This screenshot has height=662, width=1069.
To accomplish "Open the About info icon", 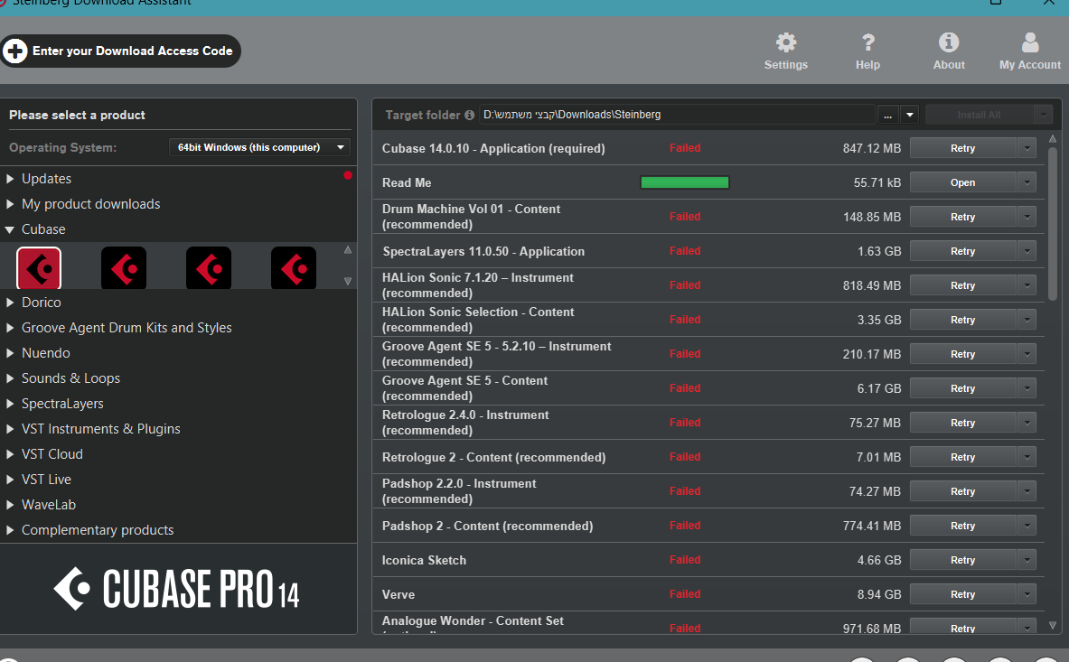I will coord(948,43).
